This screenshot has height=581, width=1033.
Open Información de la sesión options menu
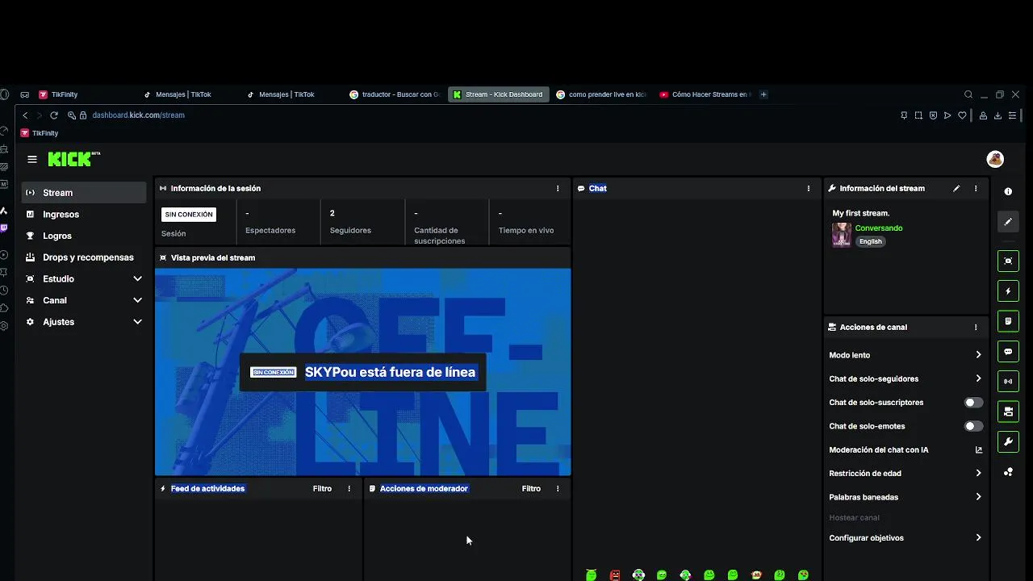558,188
